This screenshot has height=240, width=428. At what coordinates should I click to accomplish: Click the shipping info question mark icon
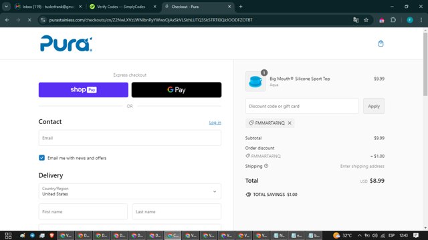click(266, 166)
